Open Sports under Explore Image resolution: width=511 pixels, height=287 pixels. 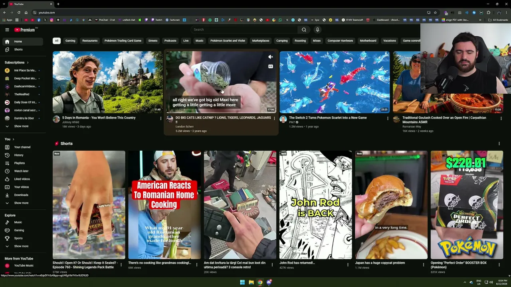22,238
